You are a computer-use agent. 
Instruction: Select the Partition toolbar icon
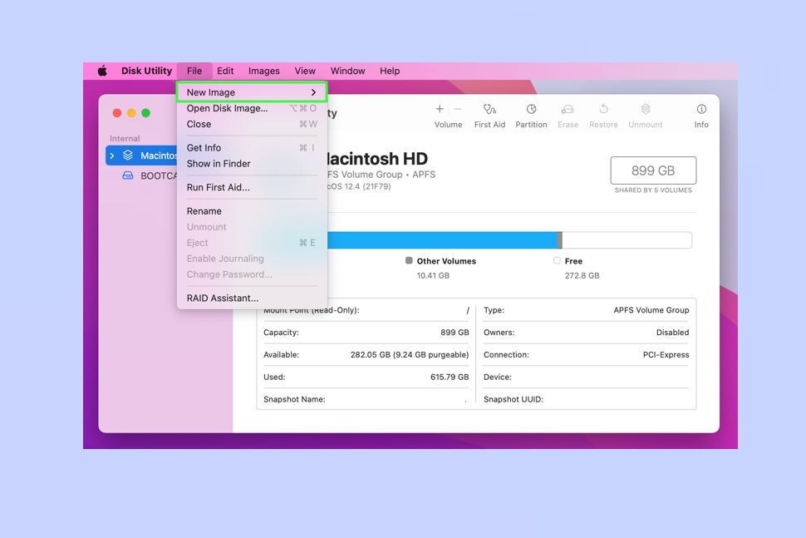tap(533, 112)
